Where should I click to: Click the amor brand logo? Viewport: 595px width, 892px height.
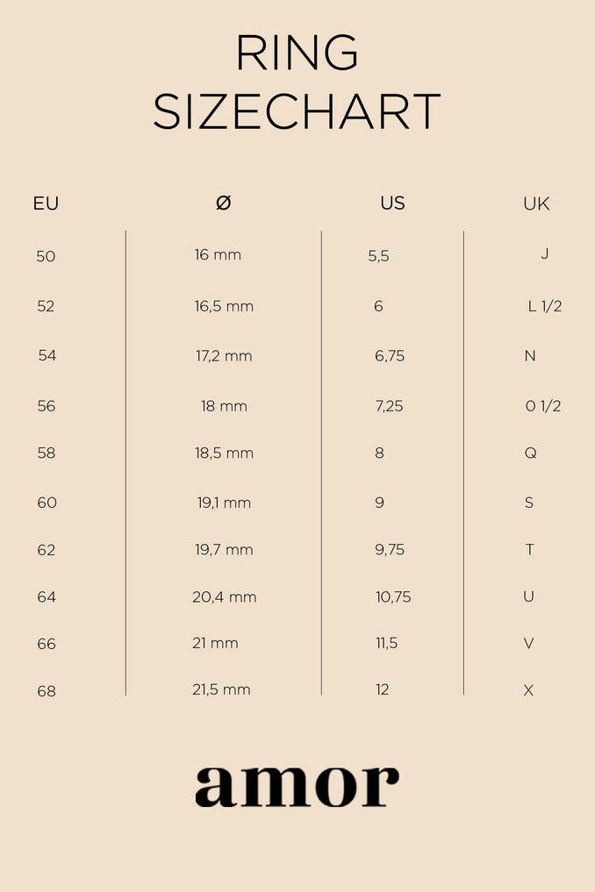pyautogui.click(x=297, y=785)
